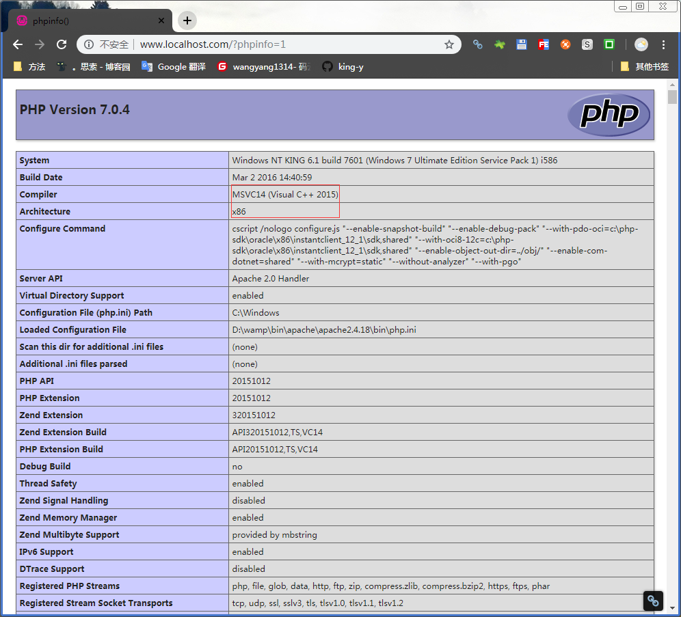The image size is (681, 617).
Task: Click the green square extension icon
Action: [x=609, y=44]
